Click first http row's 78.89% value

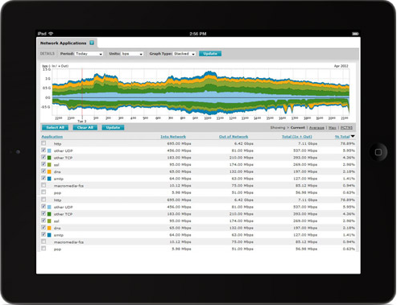[x=348, y=144]
